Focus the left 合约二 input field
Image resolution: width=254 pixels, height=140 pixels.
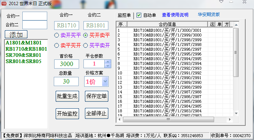(x=35, y=25)
